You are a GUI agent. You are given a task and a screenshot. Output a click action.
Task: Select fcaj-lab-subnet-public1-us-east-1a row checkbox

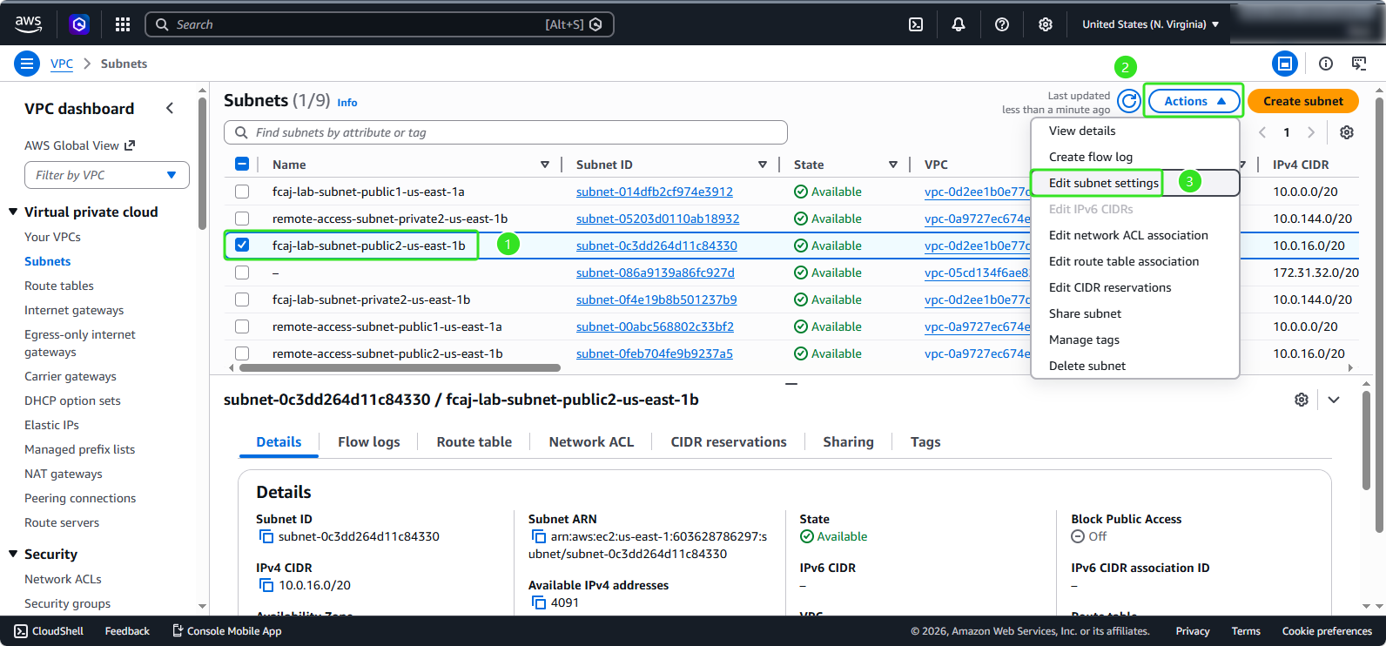point(242,192)
